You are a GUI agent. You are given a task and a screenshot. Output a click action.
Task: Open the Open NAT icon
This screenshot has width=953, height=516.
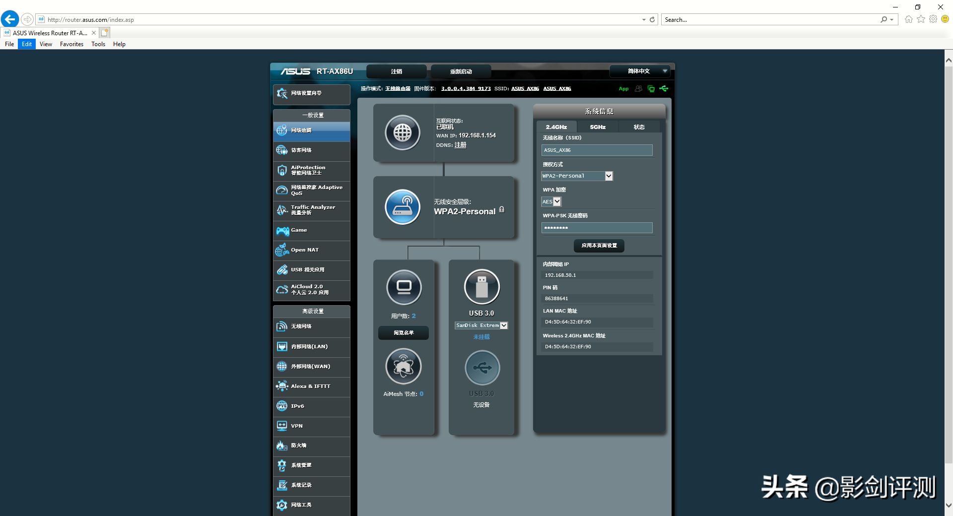click(282, 250)
